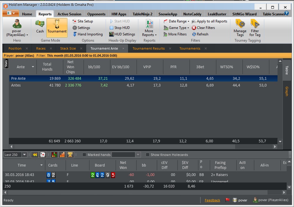Open Opponents ribbon tab
Viewport: 294px width, 207px height.
(x=96, y=14)
